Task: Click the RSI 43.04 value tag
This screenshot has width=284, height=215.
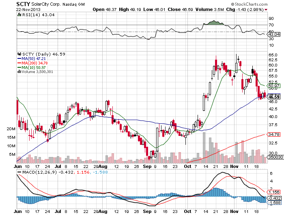Action: 274,34
